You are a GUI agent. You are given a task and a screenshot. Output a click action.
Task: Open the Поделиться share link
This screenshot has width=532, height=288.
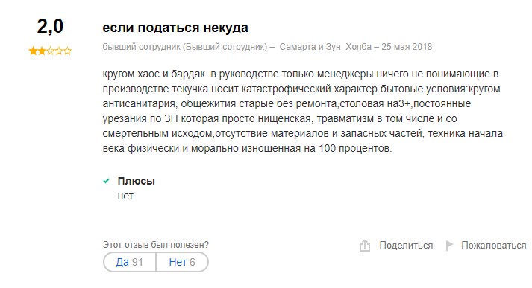coord(406,246)
